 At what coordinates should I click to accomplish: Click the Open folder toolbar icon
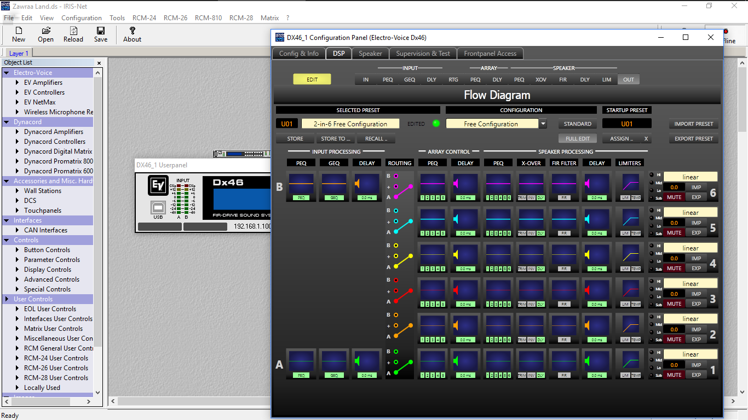(46, 31)
